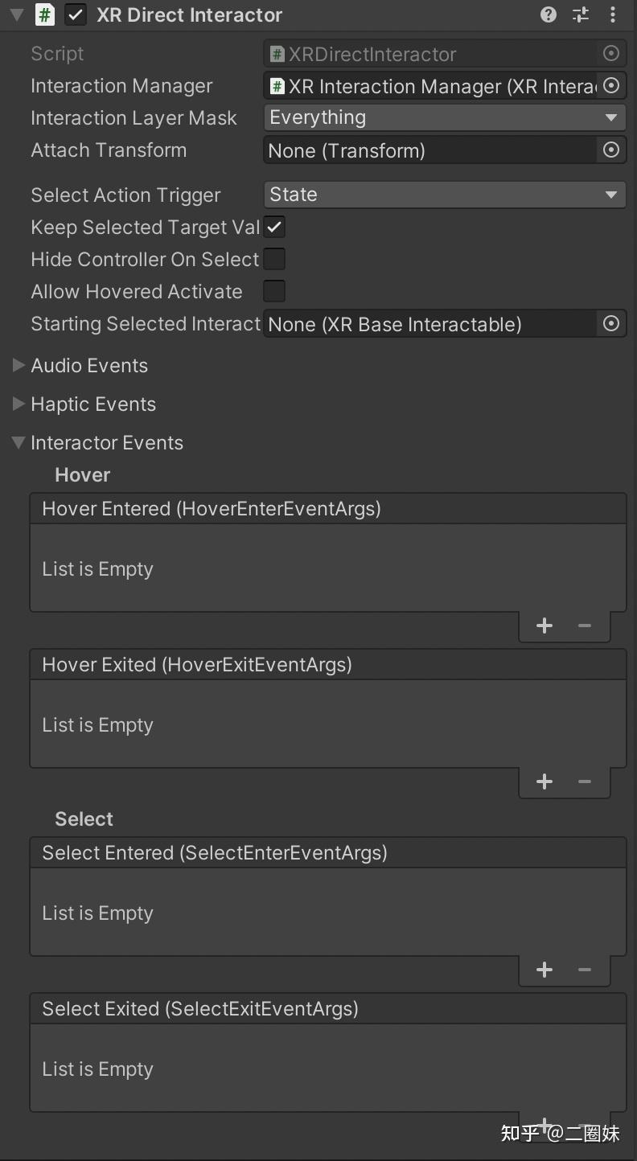Add a listener to Hover Entered
The image size is (637, 1161).
click(544, 626)
